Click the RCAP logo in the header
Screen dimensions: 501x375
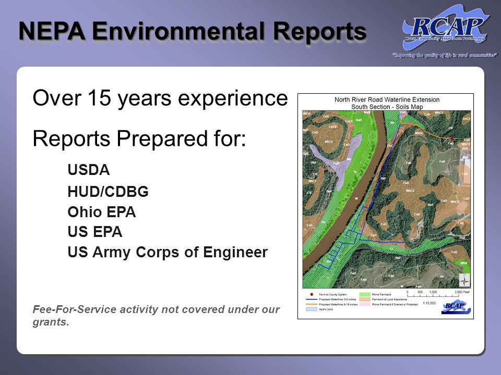point(446,28)
